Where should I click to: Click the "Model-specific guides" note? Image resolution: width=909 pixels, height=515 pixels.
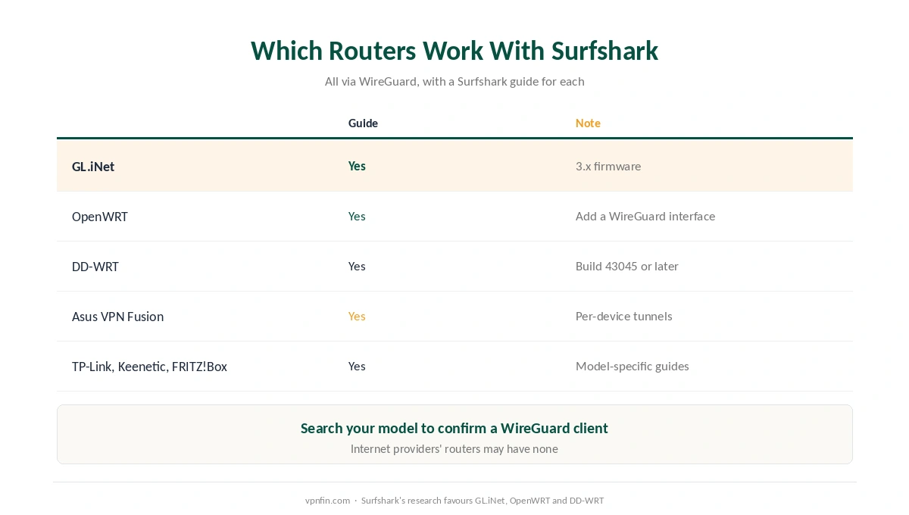[633, 366]
